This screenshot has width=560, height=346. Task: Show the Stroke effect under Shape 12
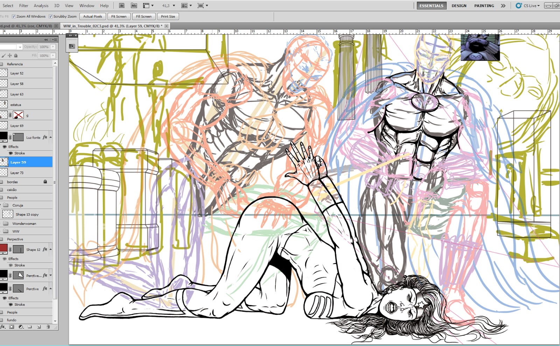[10, 265]
